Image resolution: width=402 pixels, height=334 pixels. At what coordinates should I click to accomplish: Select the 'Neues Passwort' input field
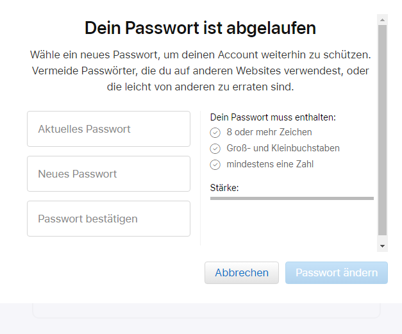pyautogui.click(x=108, y=174)
